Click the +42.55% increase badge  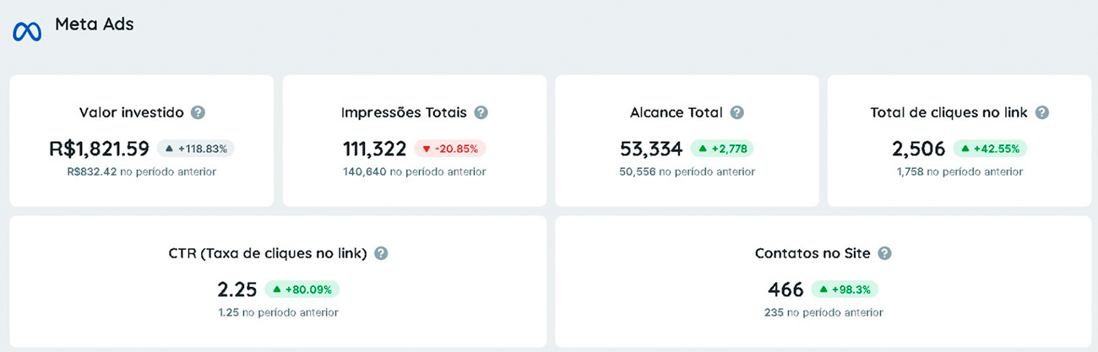[x=990, y=149]
